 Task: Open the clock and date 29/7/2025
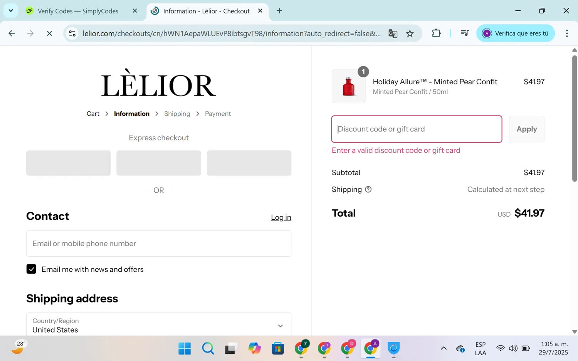(554, 348)
